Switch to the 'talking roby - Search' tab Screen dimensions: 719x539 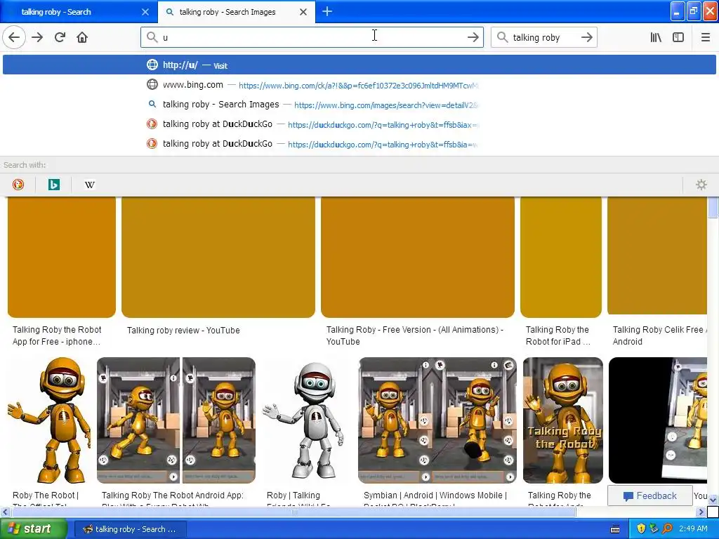pos(79,12)
